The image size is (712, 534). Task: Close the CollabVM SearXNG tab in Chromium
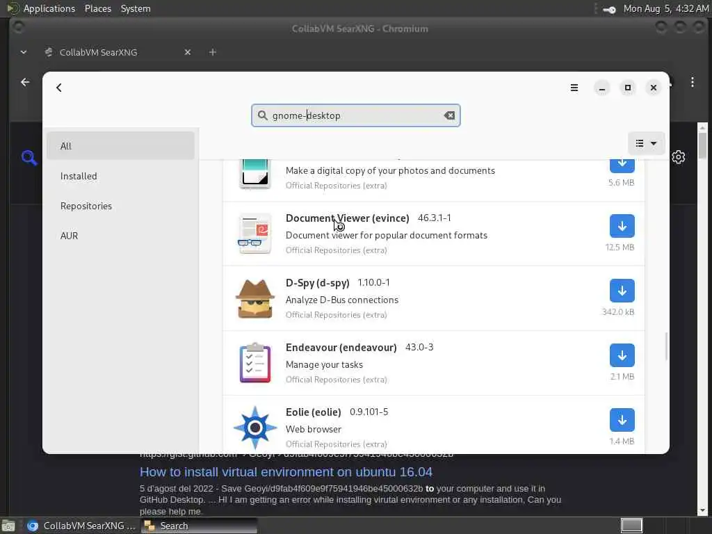pyautogui.click(x=188, y=52)
